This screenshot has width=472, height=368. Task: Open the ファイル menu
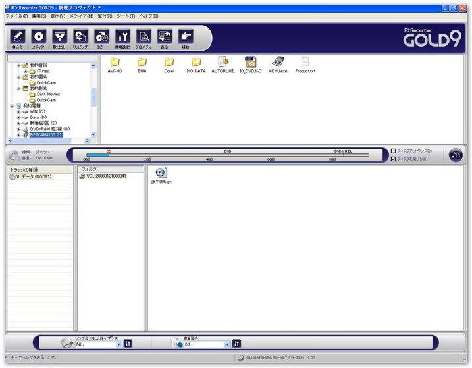tap(16, 16)
